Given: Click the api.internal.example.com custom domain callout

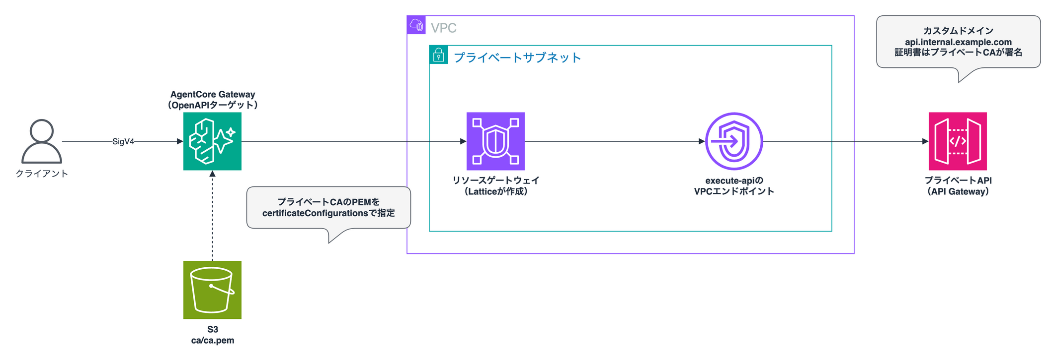Looking at the screenshot, I should click(958, 42).
